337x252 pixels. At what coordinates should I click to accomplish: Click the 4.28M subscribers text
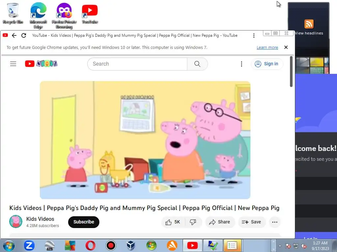[42, 226]
